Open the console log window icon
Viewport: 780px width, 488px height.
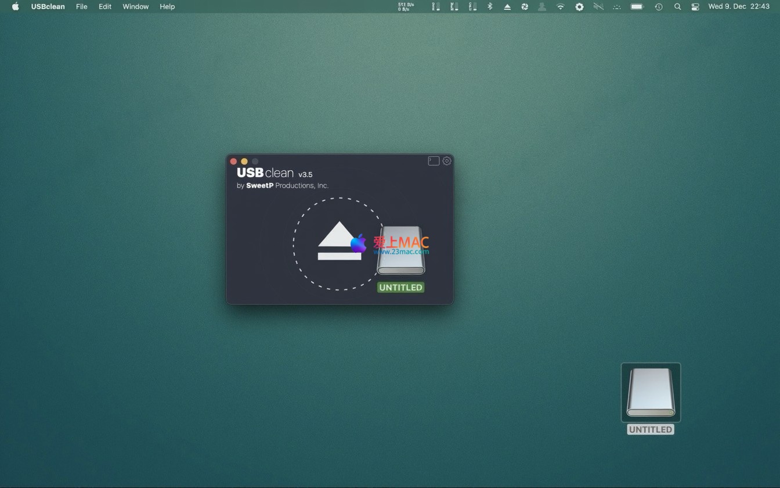[x=434, y=161]
